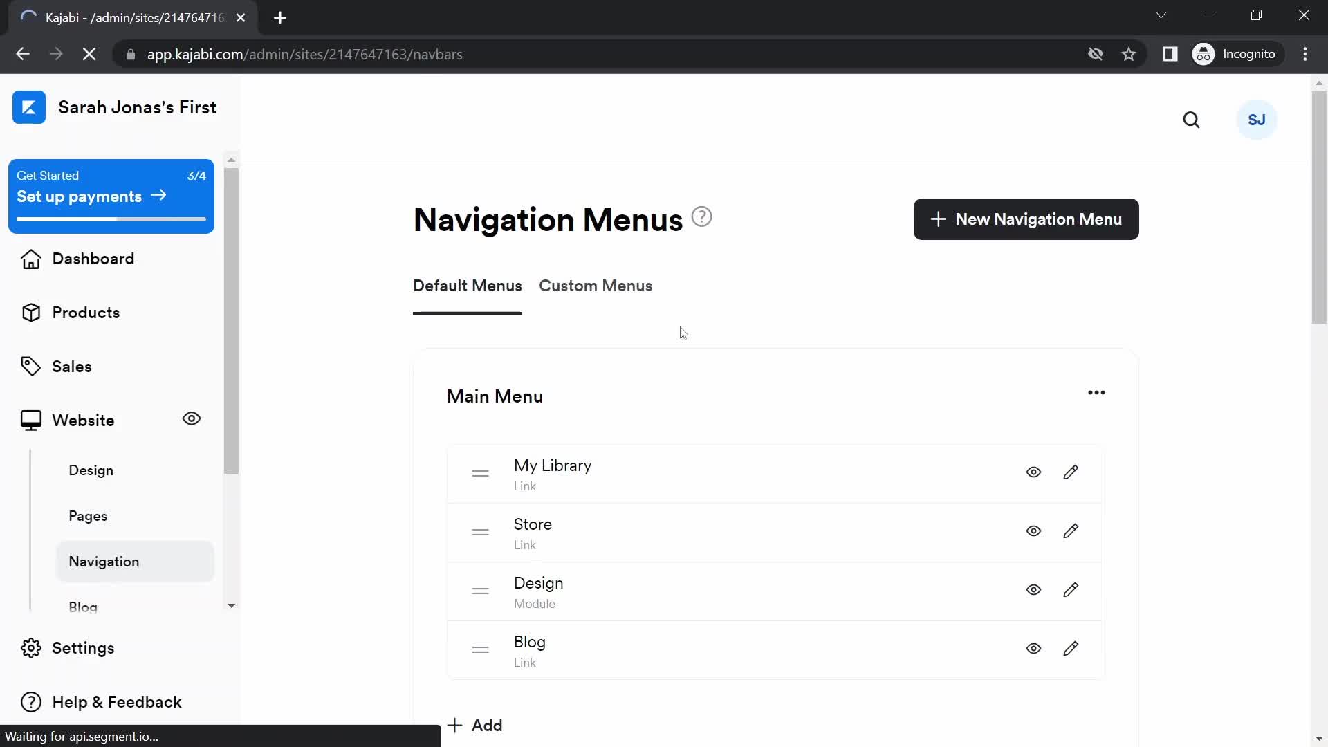The width and height of the screenshot is (1328, 747).
Task: Click the edit icon for My Library
Action: (x=1071, y=472)
